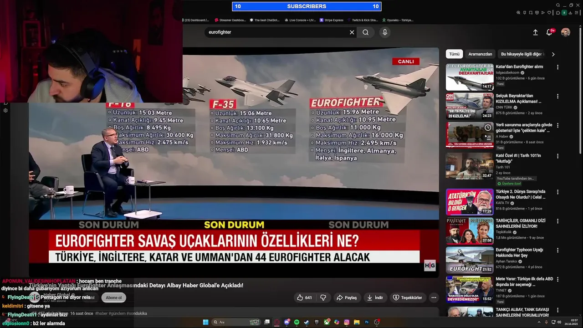
Task: Open options for Katar'dan Eurofighter alımı
Action: click(557, 67)
